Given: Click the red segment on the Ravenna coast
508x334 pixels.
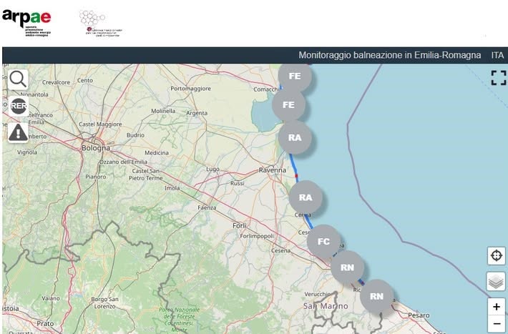Looking at the screenshot, I should click(296, 176).
